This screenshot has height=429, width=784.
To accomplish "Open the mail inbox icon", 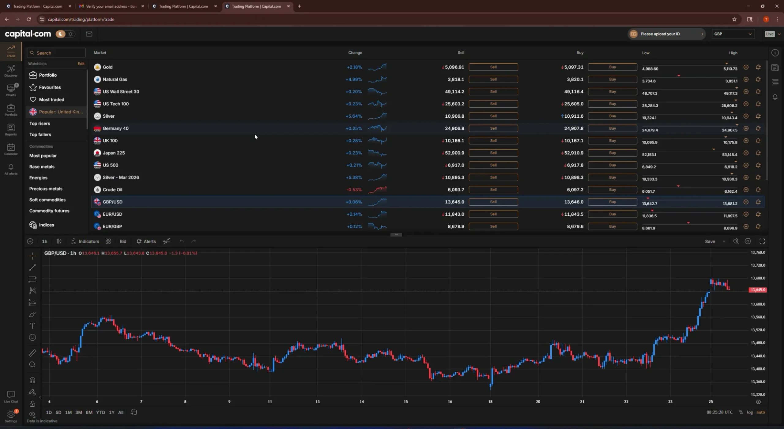I will point(89,34).
